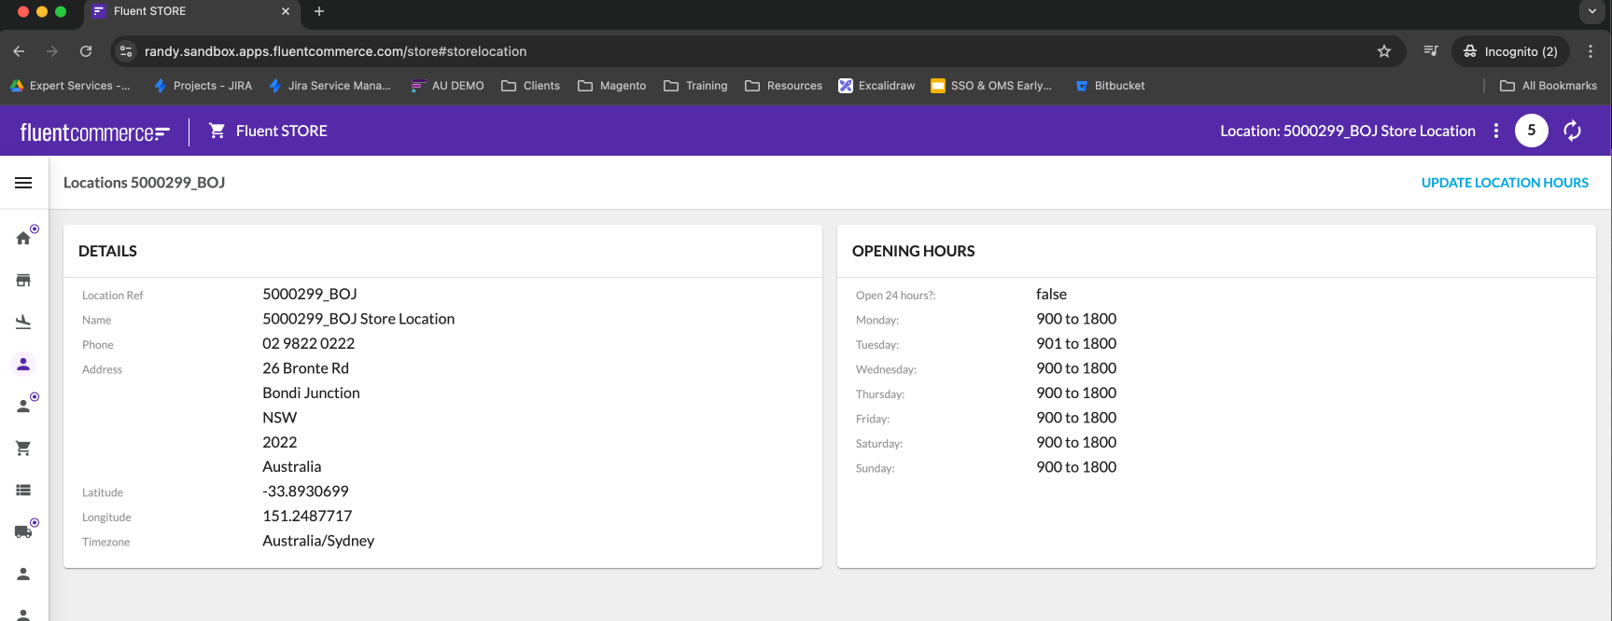The width and height of the screenshot is (1612, 621).
Task: Expand the browser tab search chevron
Action: point(1591,11)
